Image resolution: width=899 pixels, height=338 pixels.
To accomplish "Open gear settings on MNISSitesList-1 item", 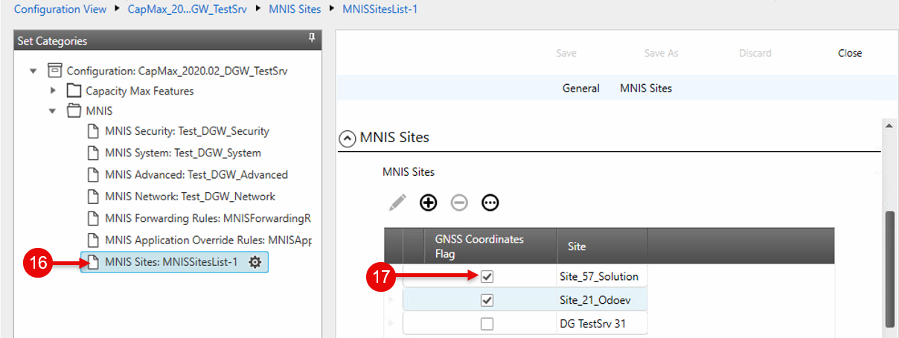I will [255, 262].
